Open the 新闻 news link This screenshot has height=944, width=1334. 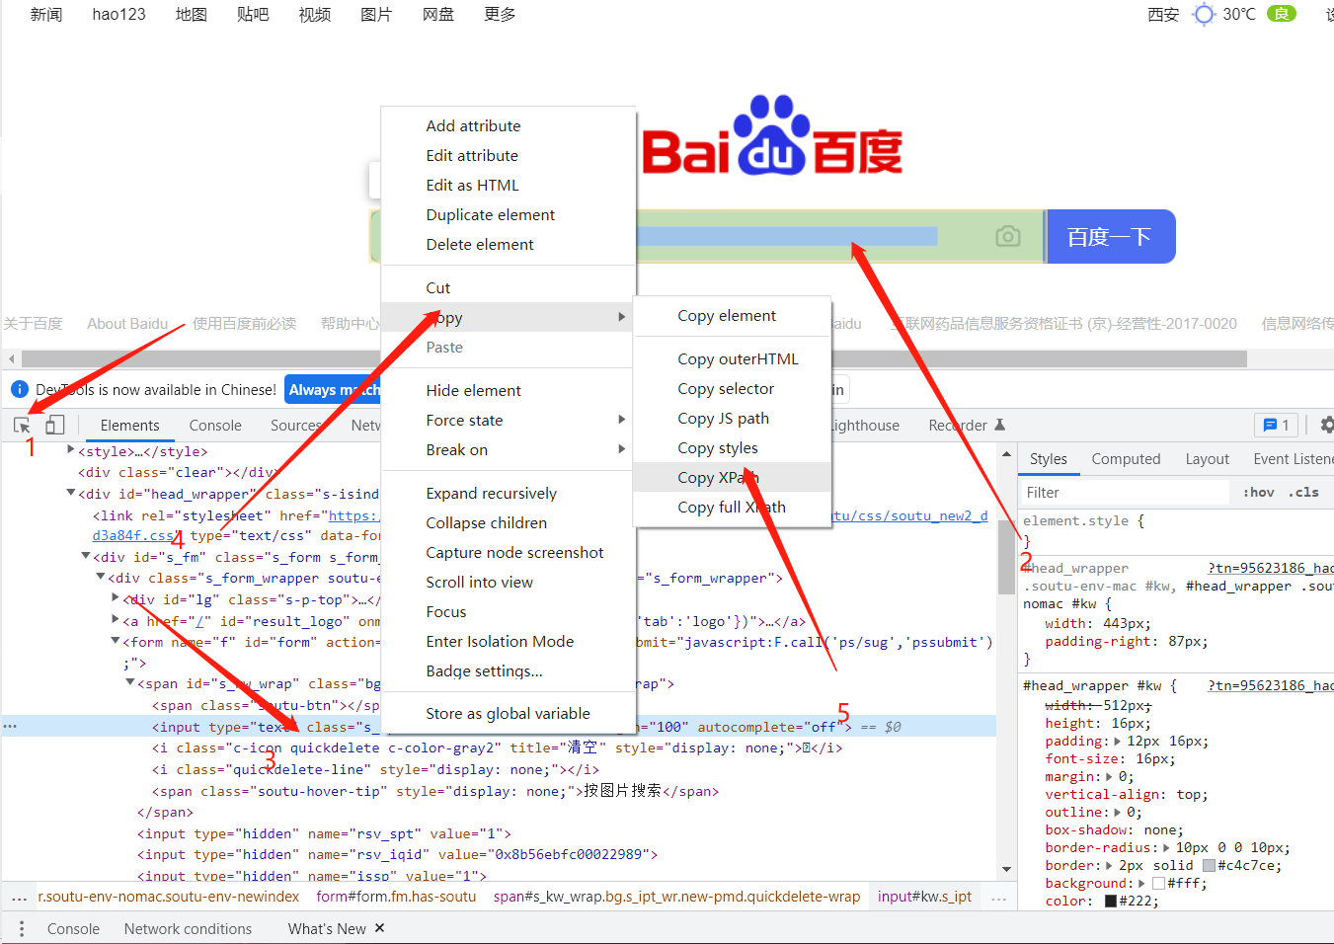tap(46, 14)
